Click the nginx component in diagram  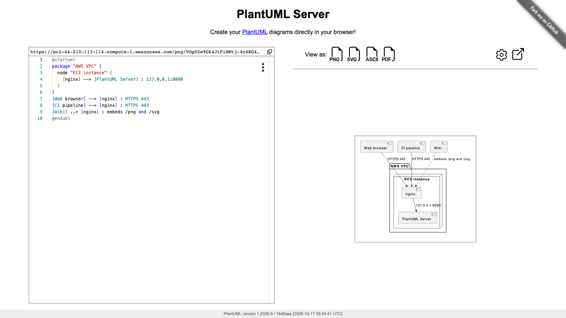[412, 193]
